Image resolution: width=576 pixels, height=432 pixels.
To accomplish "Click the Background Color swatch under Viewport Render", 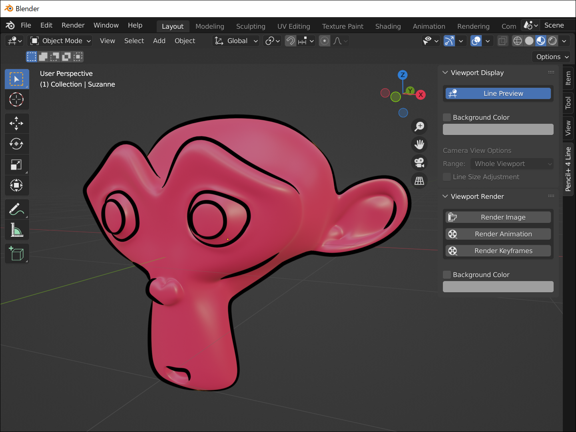I will pyautogui.click(x=498, y=286).
